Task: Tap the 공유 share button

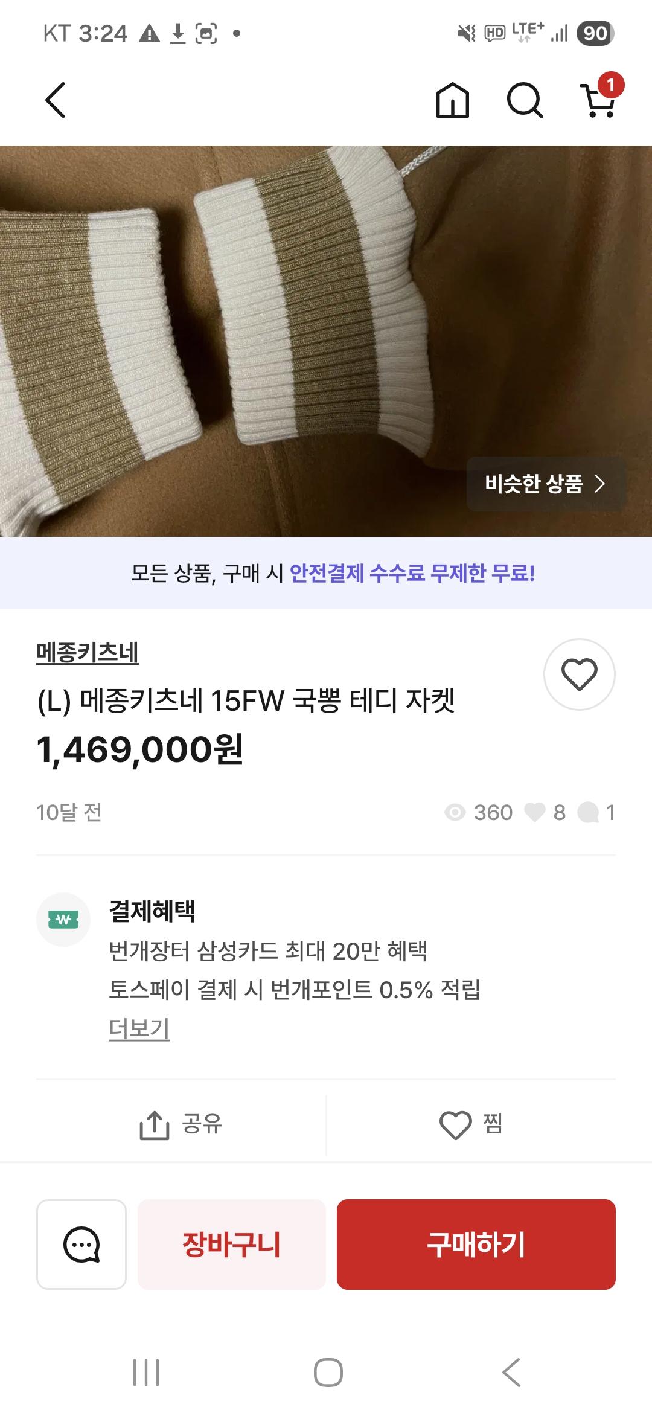Action: coord(181,1124)
